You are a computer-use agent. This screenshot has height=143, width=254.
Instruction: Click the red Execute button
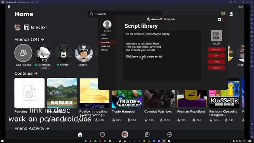pyautogui.click(x=216, y=49)
